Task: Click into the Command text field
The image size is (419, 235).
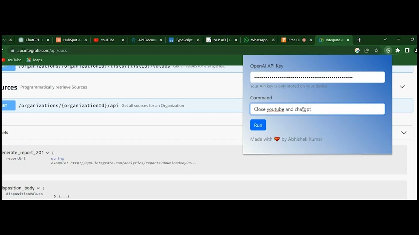Action: pyautogui.click(x=318, y=109)
